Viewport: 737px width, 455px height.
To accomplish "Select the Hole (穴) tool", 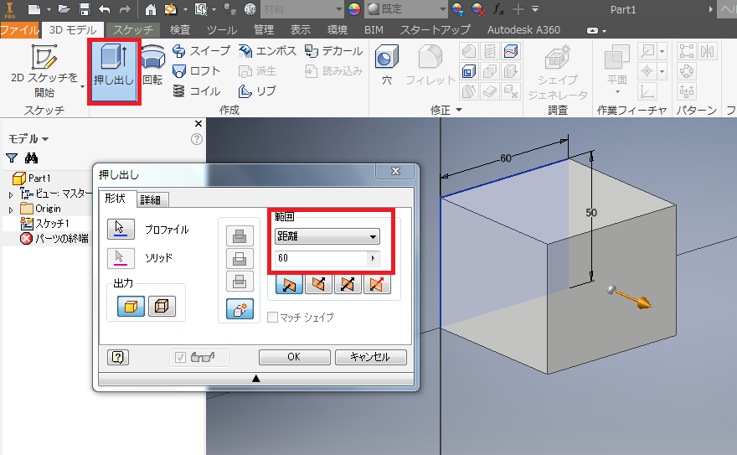I will [387, 65].
